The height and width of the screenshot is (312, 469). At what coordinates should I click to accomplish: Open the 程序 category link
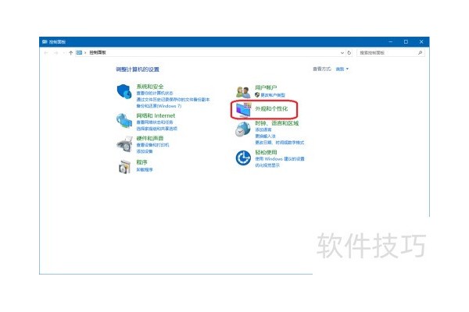click(141, 162)
